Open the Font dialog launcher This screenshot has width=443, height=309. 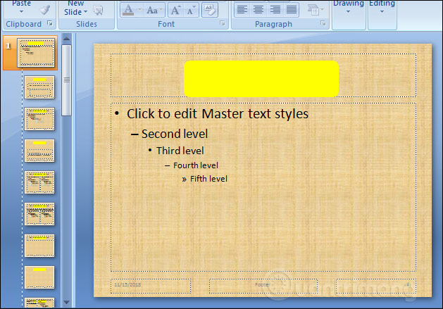point(223,23)
